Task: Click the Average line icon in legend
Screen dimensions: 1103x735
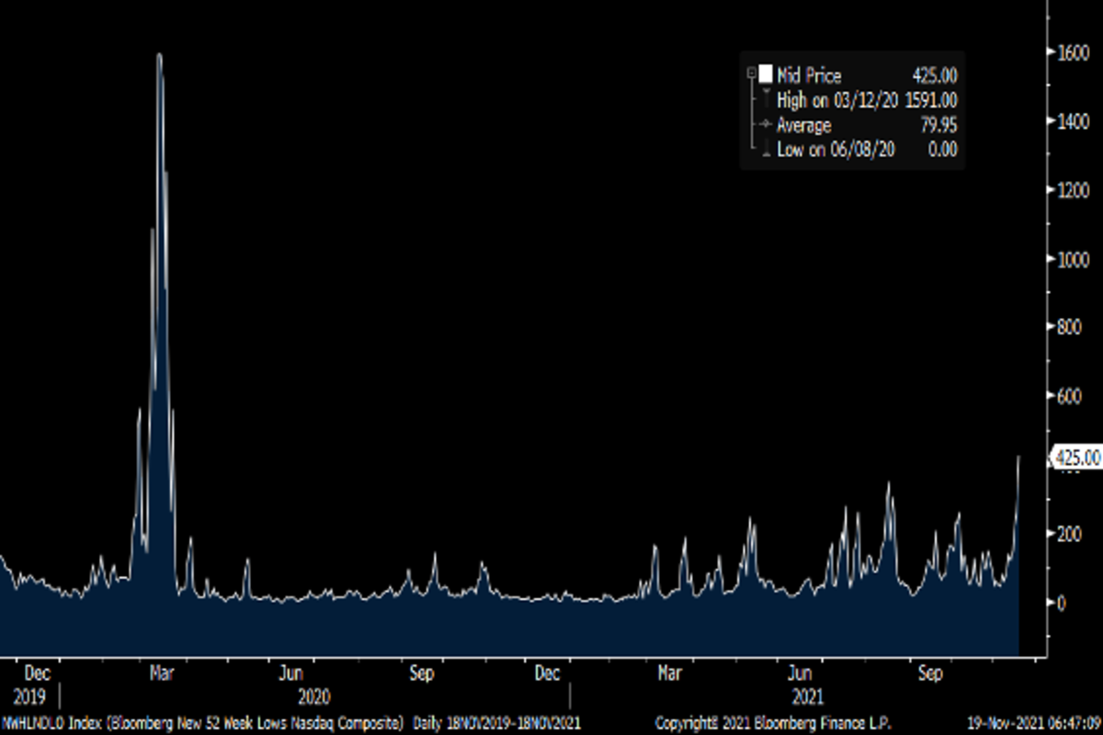Action: pyautogui.click(x=765, y=125)
